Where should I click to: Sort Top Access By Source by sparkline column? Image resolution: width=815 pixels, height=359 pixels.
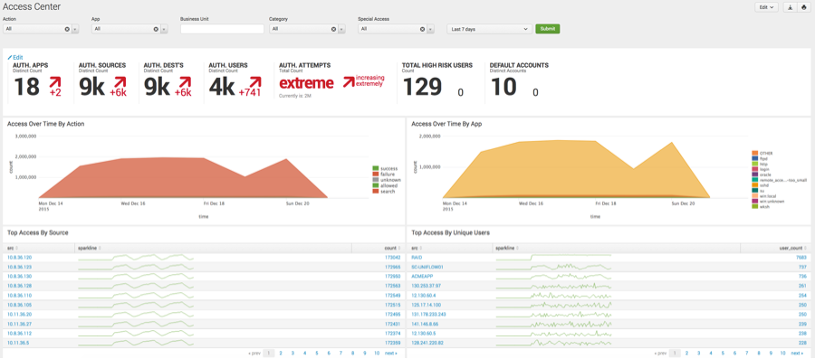[89, 249]
